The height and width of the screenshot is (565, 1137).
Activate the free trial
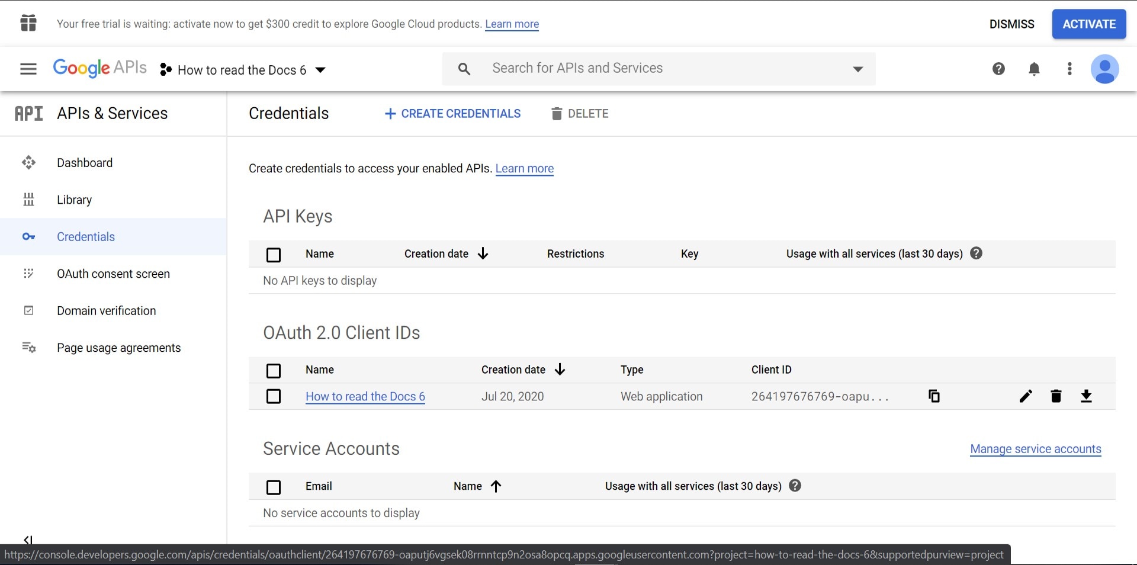pyautogui.click(x=1089, y=24)
